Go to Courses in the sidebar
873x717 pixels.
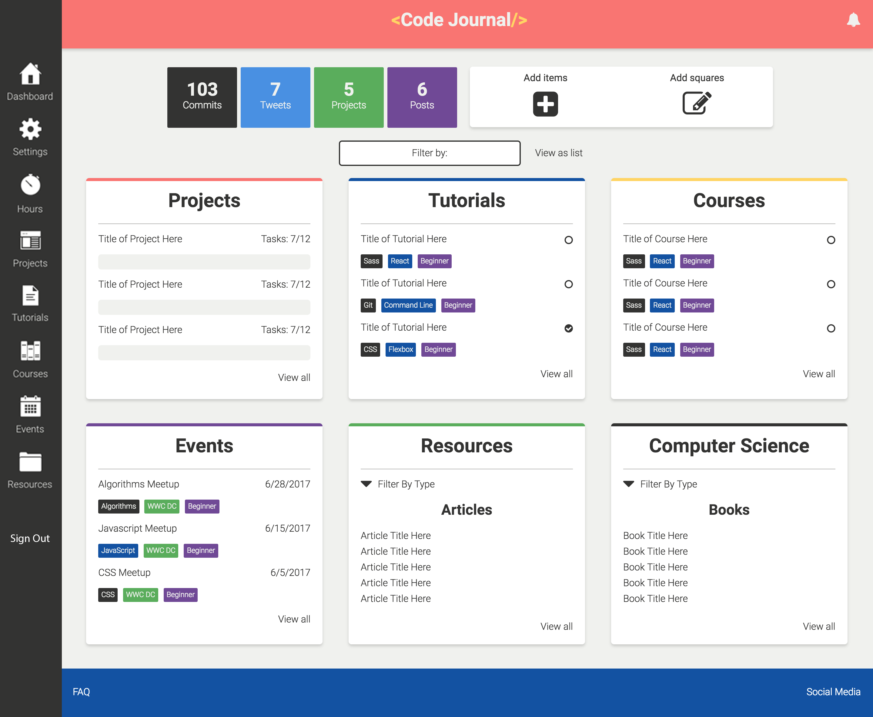tap(30, 359)
